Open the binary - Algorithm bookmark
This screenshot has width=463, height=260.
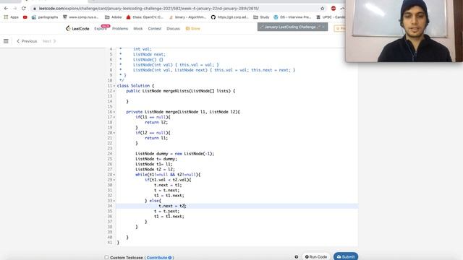187,17
